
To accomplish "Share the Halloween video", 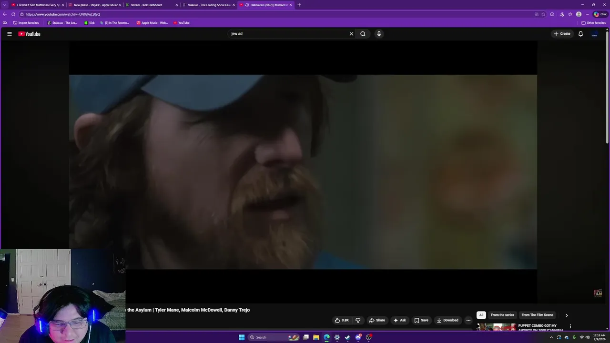I will tap(377, 320).
